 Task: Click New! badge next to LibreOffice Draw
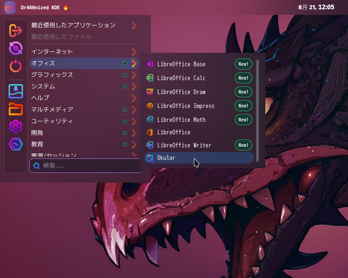(244, 92)
